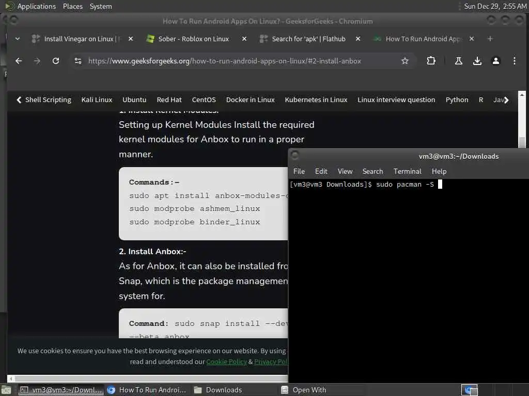The height and width of the screenshot is (396, 529).
Task: Open Chromium downloads icon
Action: pyautogui.click(x=477, y=61)
